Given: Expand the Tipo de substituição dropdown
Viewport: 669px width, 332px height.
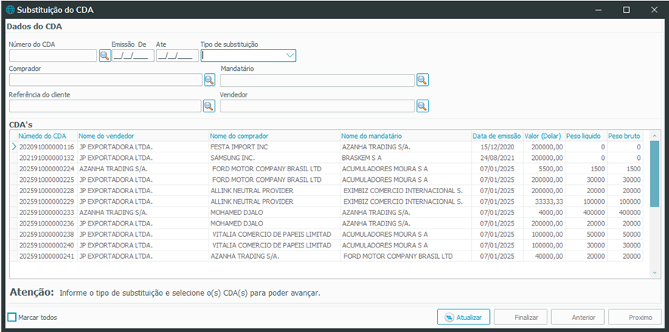Looking at the screenshot, I should pyautogui.click(x=290, y=55).
